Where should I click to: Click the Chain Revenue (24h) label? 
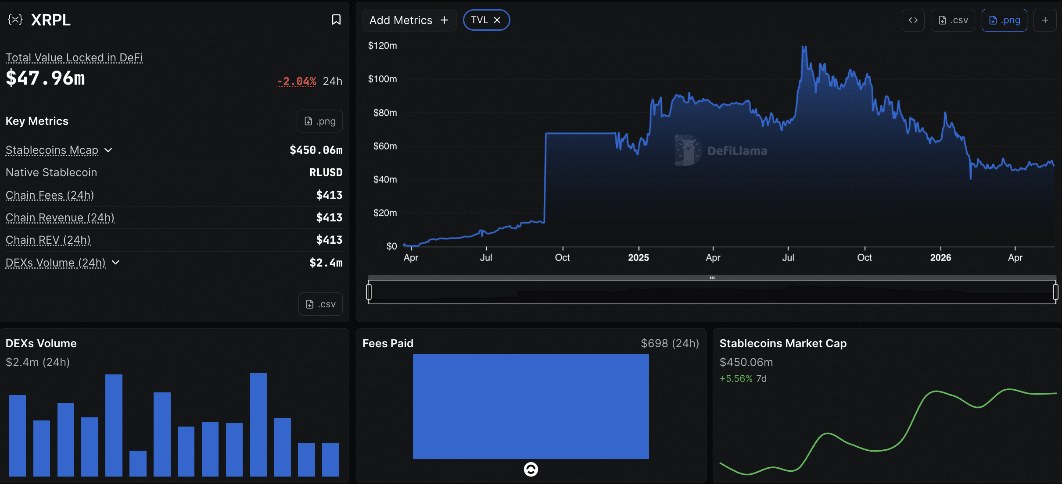pos(60,217)
